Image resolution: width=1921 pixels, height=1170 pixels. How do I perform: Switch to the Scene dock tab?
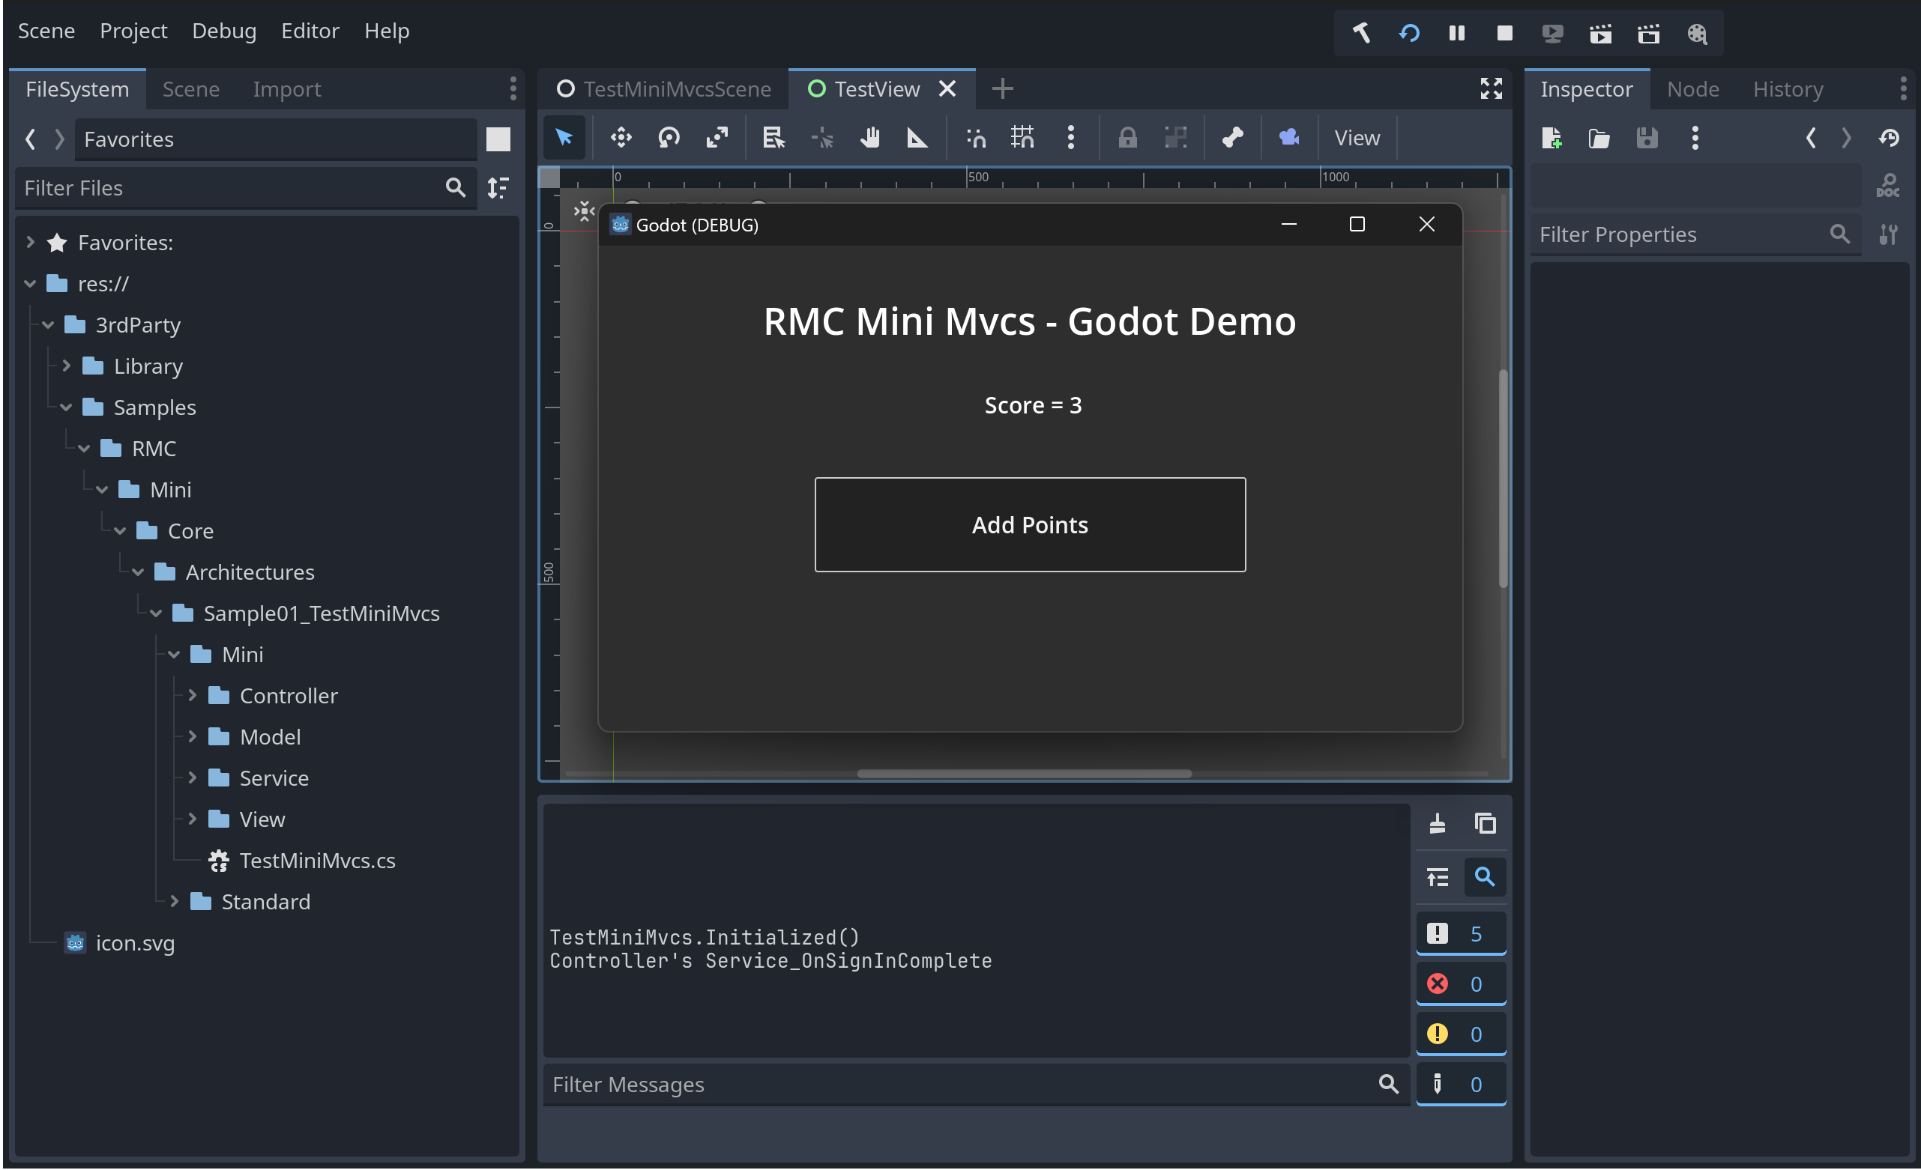pos(191,89)
